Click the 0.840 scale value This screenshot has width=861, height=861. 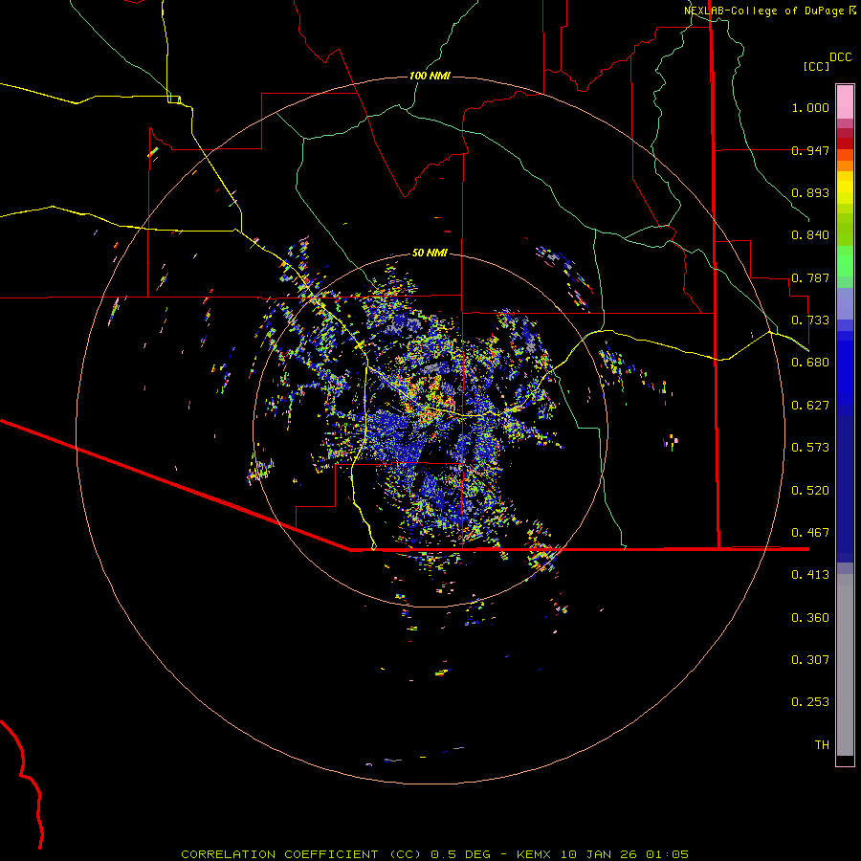(x=810, y=235)
